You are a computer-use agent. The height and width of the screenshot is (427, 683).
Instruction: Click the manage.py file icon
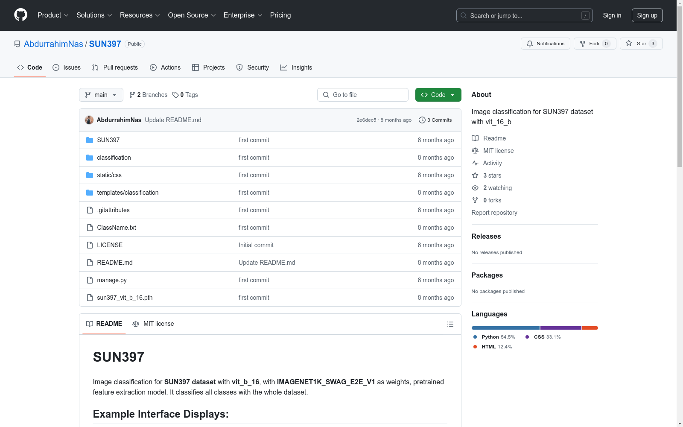point(90,280)
